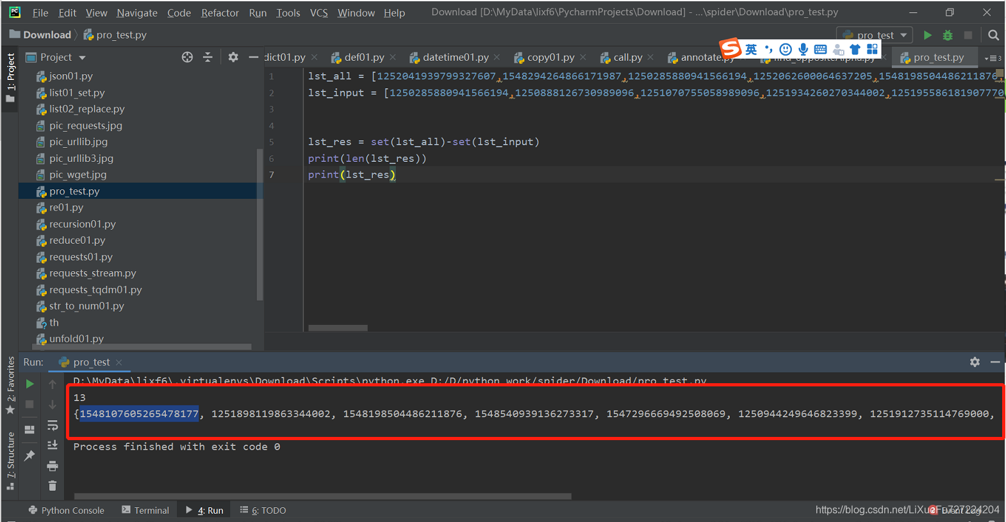
Task: Minimize the Run tool window
Action: click(x=995, y=362)
